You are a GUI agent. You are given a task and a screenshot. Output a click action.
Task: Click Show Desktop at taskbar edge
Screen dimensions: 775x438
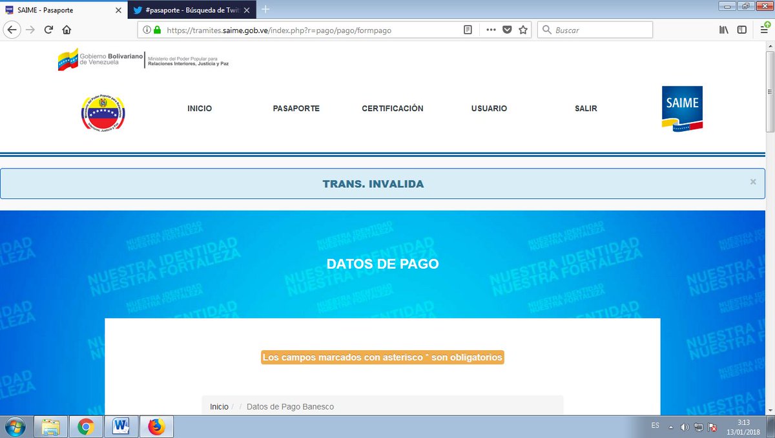click(770, 427)
